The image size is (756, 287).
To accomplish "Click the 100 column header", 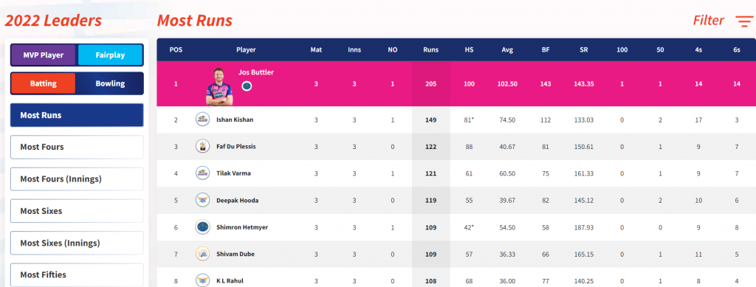I will pyautogui.click(x=622, y=49).
